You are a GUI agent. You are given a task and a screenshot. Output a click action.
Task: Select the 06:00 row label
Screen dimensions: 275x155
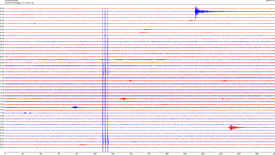pos(2,45)
